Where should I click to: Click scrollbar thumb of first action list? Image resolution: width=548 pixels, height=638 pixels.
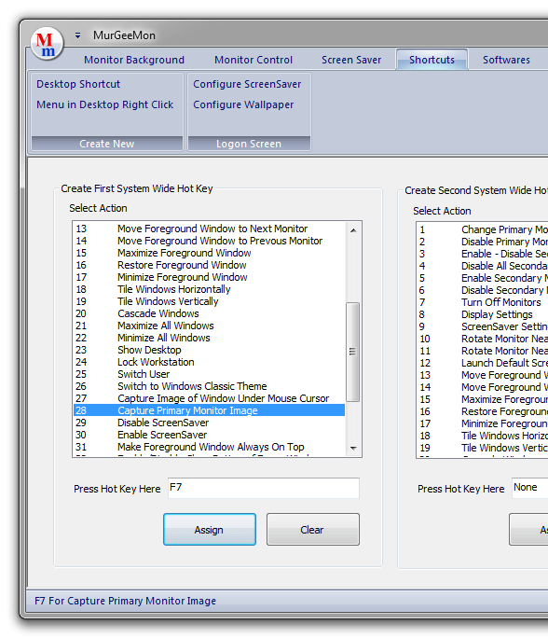(x=353, y=352)
